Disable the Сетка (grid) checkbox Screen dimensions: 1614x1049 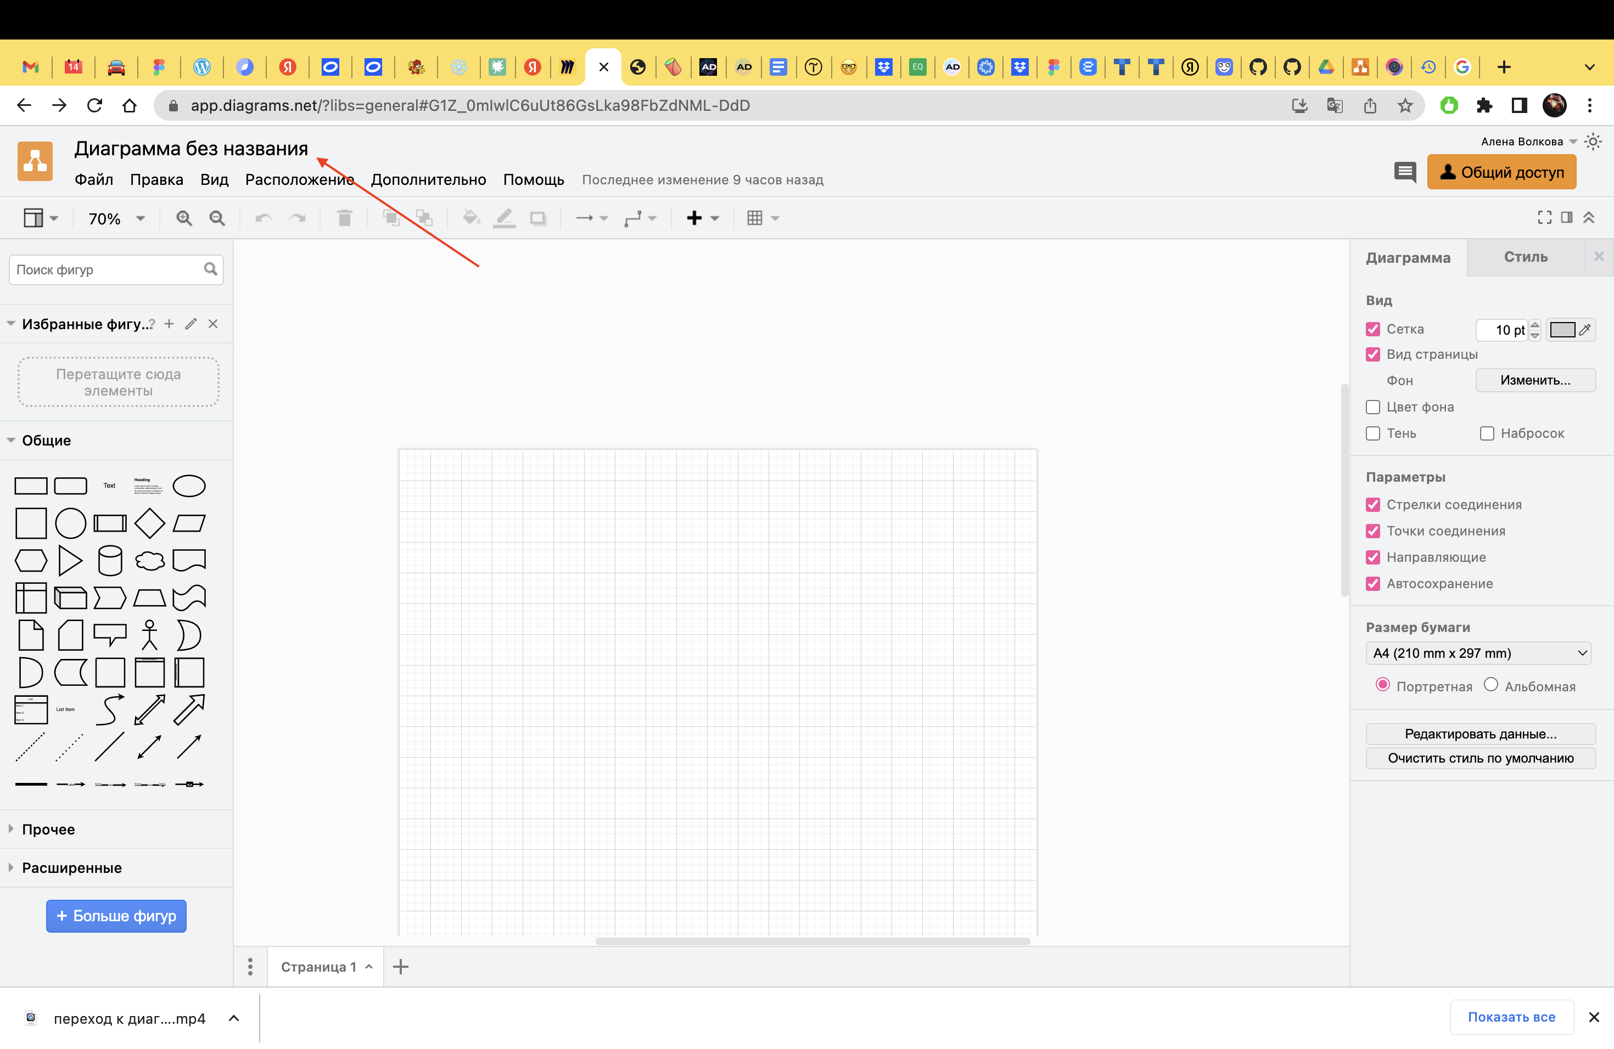click(x=1373, y=329)
